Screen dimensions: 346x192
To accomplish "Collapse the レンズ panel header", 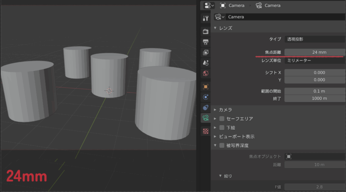I will [x=225, y=28].
